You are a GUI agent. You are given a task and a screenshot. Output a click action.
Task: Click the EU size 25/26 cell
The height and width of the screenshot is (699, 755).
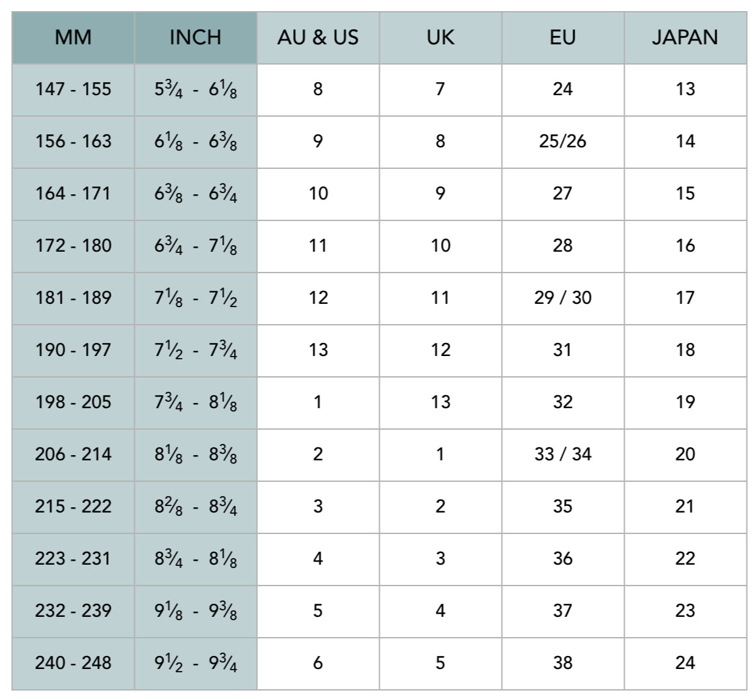point(563,141)
